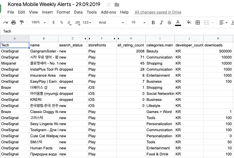Apply currency format with the dollar icon
This screenshot has height=158, width=234.
54,22
